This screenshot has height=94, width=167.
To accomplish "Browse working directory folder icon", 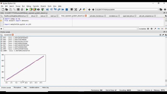I will 161,9.
